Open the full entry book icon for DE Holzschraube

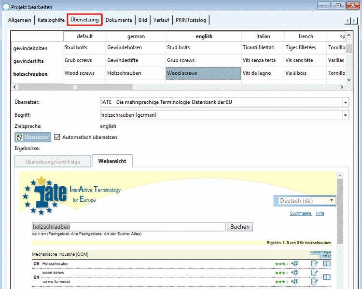[326, 263]
